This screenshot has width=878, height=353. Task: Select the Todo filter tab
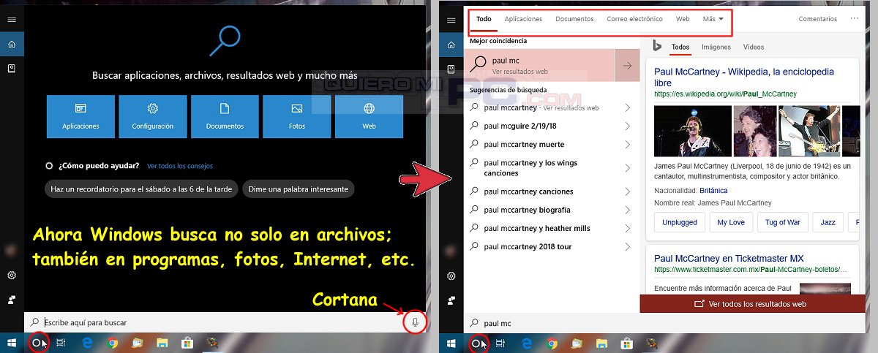click(x=484, y=19)
